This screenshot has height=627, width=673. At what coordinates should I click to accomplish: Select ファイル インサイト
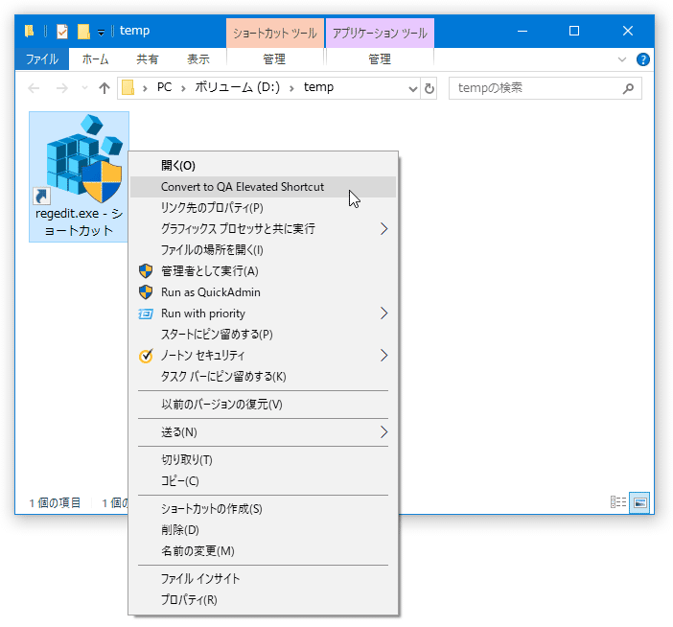tap(263, 579)
